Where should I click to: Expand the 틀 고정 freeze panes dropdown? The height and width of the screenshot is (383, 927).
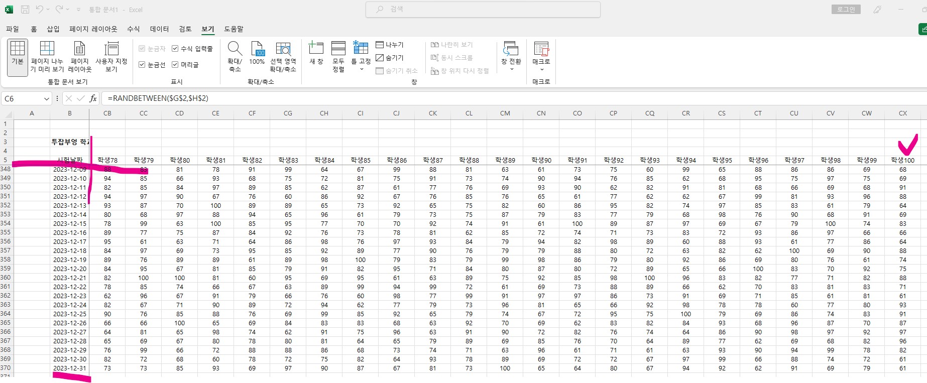coord(361,69)
